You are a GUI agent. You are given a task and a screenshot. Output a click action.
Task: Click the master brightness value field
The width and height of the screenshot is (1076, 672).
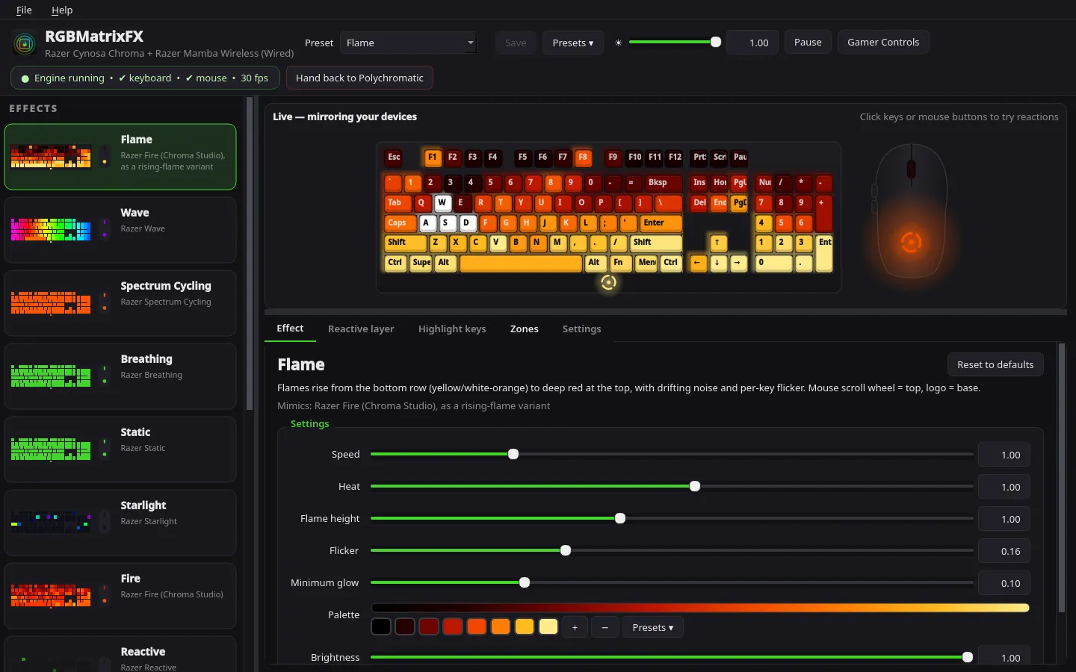[752, 43]
